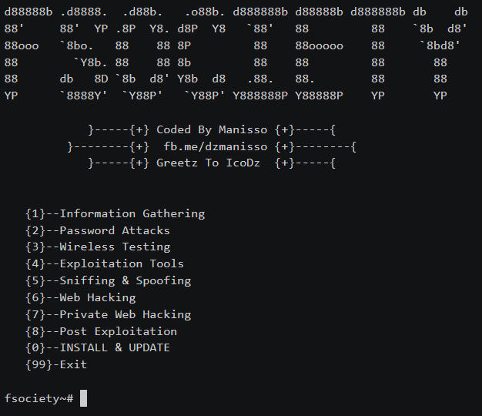Screen dimensions: 482x416
Task: Click the fsociety~# prompt text
Action: (38, 398)
